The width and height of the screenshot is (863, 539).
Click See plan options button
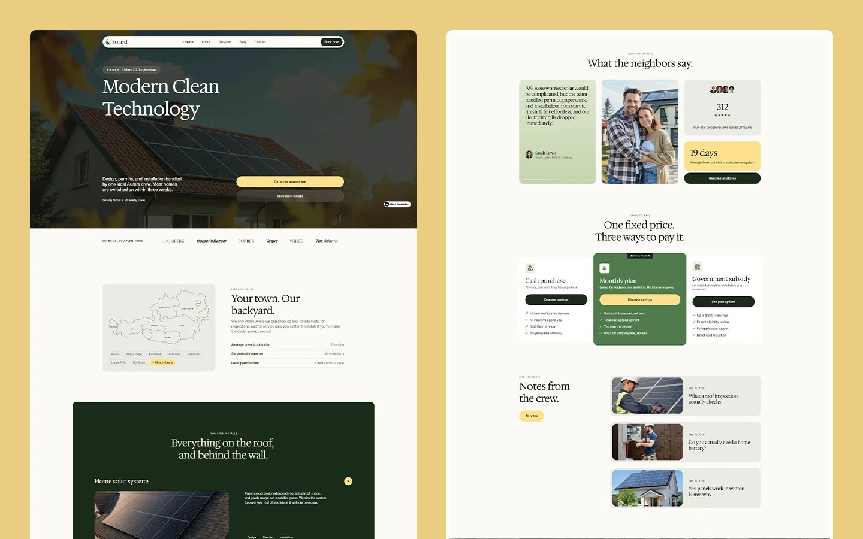pyautogui.click(x=723, y=302)
